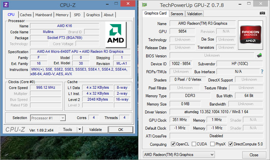This screenshot has height=160, width=270.
Task: Click the ATI CrossFire Disabled field
Action: tap(216, 136)
